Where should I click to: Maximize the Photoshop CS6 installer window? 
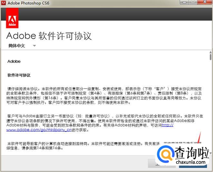point(193,2)
